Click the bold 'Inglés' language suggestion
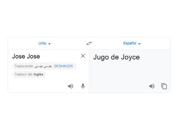The width and height of the screenshot is (176, 117). [x=38, y=74]
